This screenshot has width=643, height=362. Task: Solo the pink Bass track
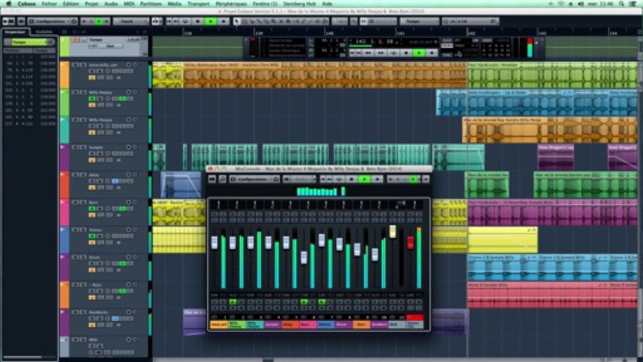click(83, 202)
